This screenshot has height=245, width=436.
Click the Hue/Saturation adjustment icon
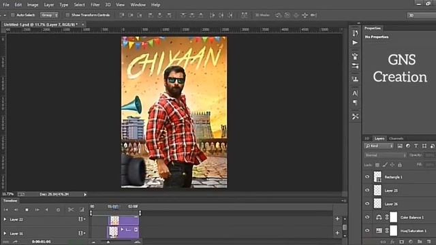(379, 231)
